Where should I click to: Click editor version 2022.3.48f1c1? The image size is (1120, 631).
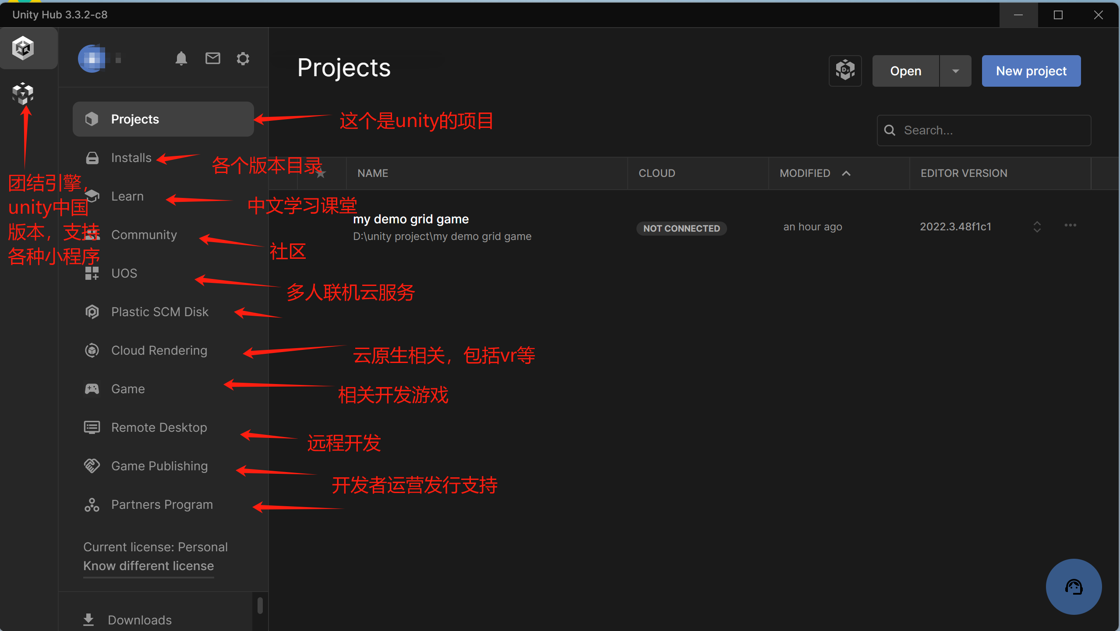coord(955,227)
